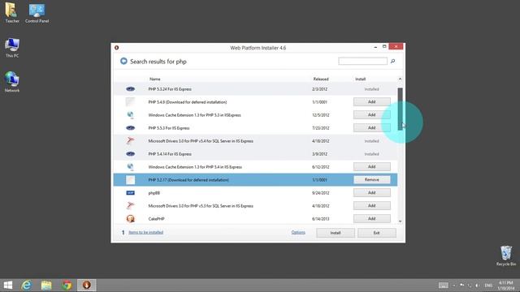
Task: Click the PHP 5.4.9 deferred installation icon
Action: pos(130,102)
